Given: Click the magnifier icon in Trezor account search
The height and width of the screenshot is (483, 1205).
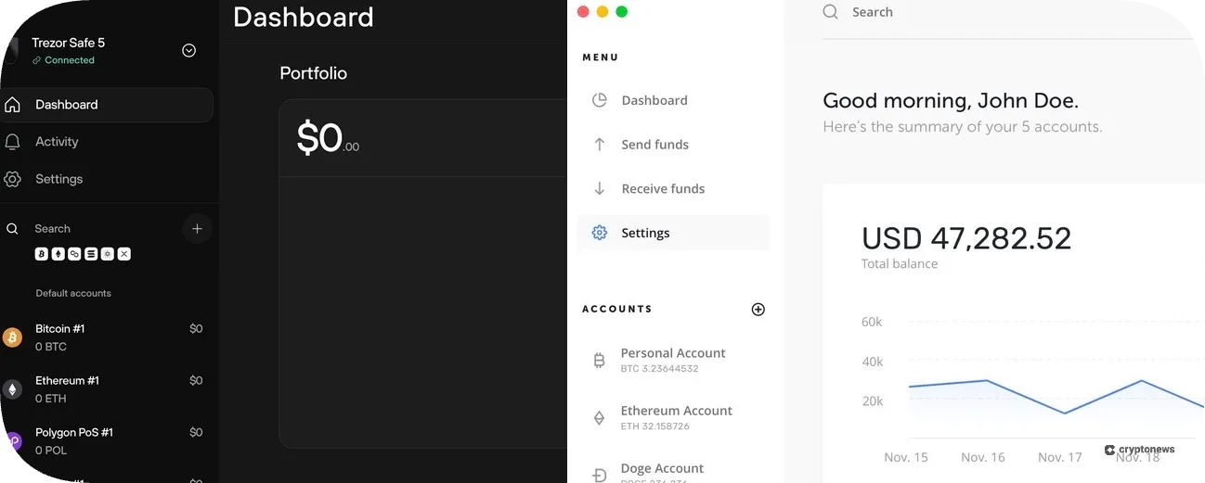Looking at the screenshot, I should tap(12, 228).
